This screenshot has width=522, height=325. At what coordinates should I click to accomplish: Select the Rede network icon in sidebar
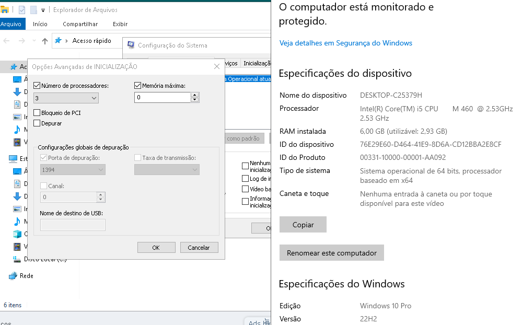pos(13,276)
